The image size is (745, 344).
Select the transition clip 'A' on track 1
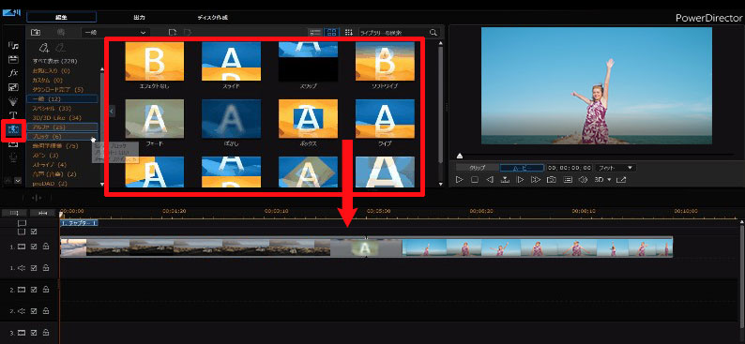pos(366,247)
